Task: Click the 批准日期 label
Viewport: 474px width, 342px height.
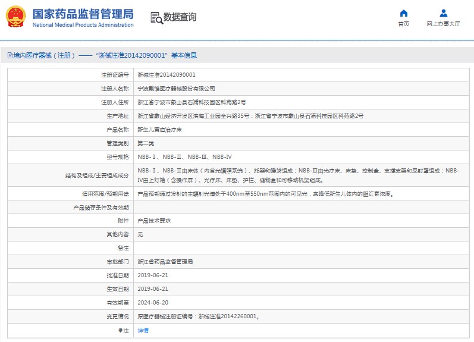Action: click(x=118, y=275)
